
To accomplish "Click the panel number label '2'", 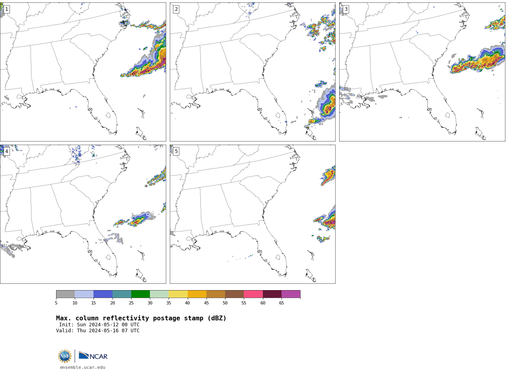I will coord(176,9).
